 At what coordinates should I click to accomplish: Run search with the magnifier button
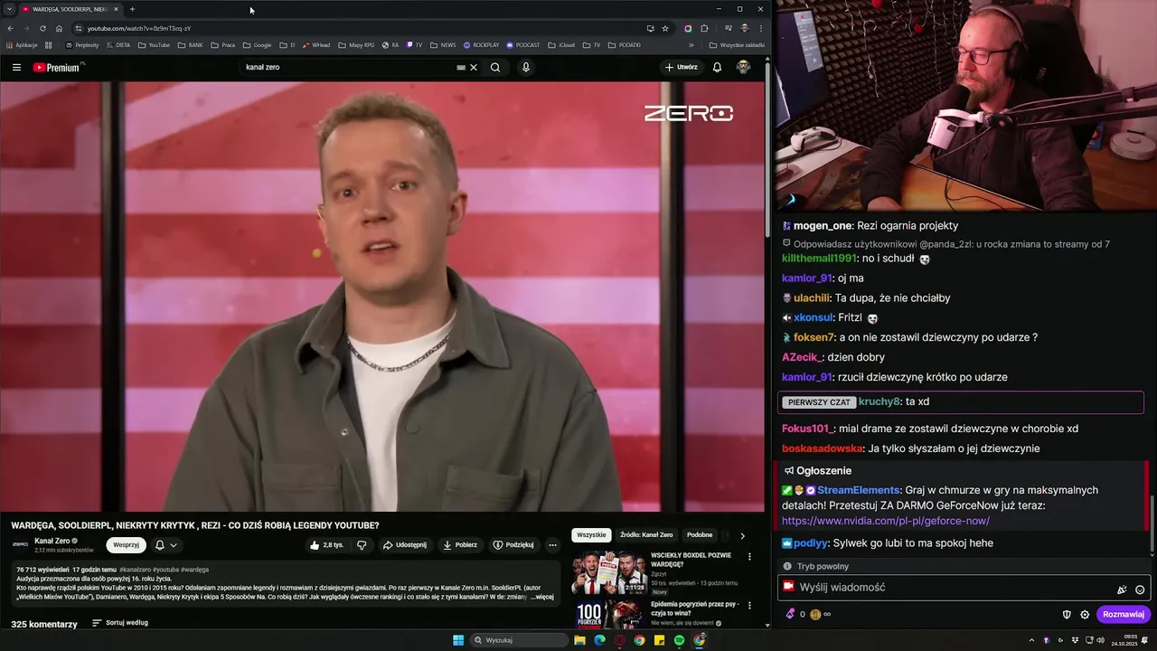[x=495, y=67]
